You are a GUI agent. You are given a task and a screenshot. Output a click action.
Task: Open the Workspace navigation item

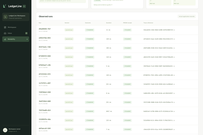[16, 27]
